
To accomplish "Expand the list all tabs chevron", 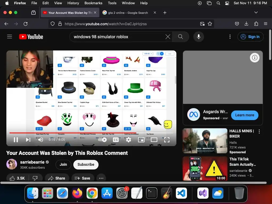I will (x=256, y=12).
